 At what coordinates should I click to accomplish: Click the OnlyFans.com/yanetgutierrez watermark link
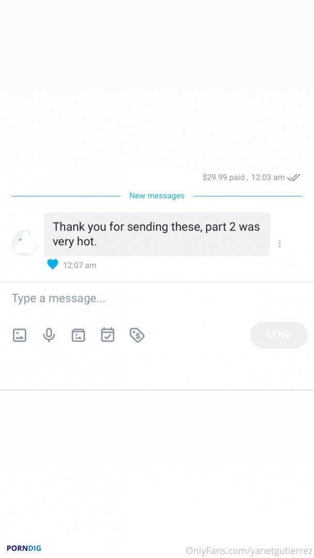click(x=249, y=551)
